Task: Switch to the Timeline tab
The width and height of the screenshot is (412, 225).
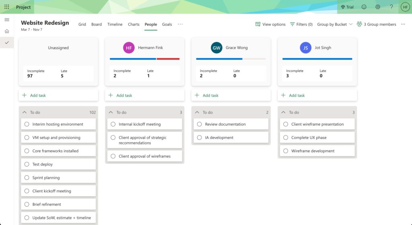Action: [115, 25]
